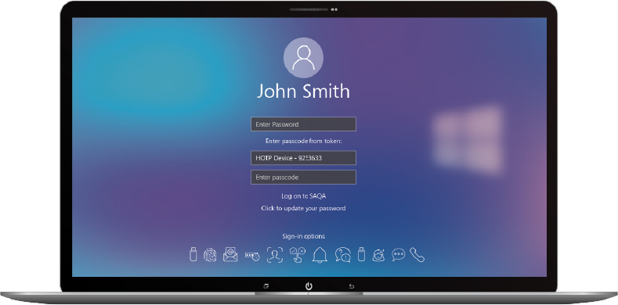Choose the phone call sign-in option
This screenshot has height=305, width=618.
[417, 255]
